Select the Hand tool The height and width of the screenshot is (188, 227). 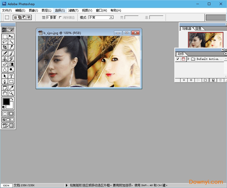(x=5, y=93)
